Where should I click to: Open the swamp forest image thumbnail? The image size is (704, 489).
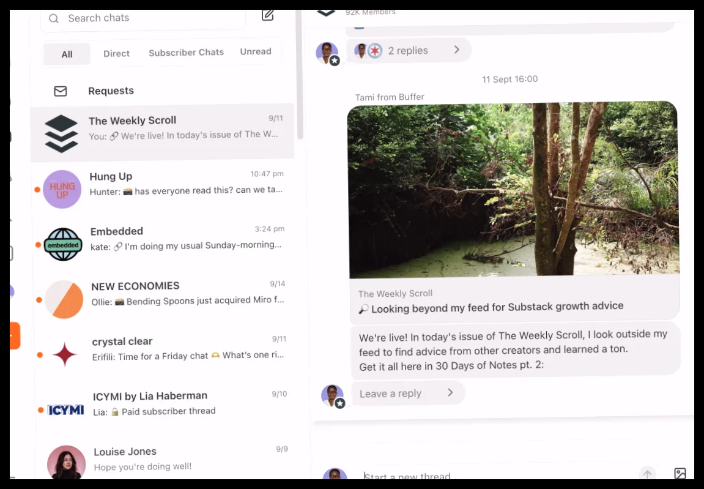514,189
